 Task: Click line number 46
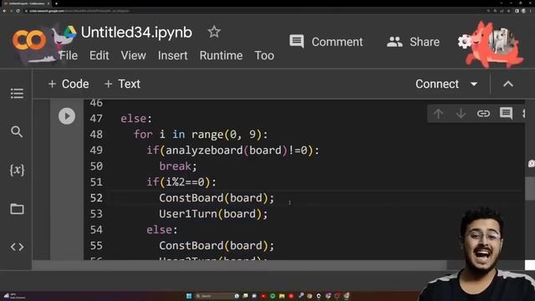(96, 103)
